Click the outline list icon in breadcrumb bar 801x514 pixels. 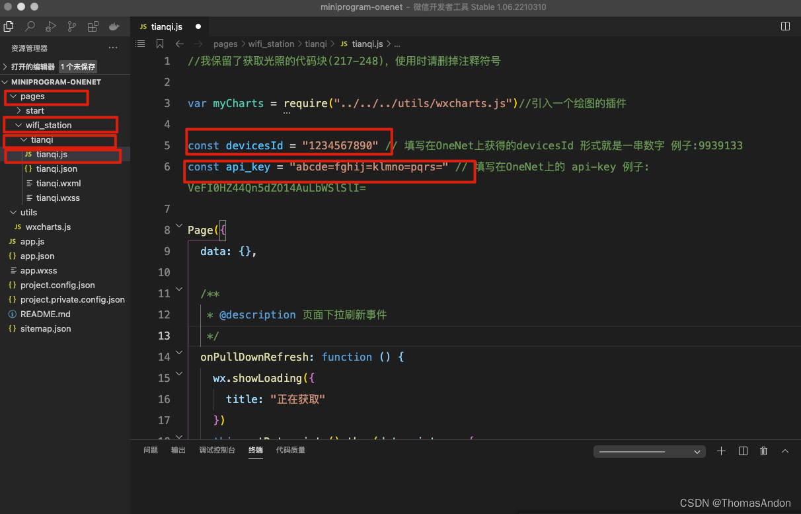[x=140, y=44]
